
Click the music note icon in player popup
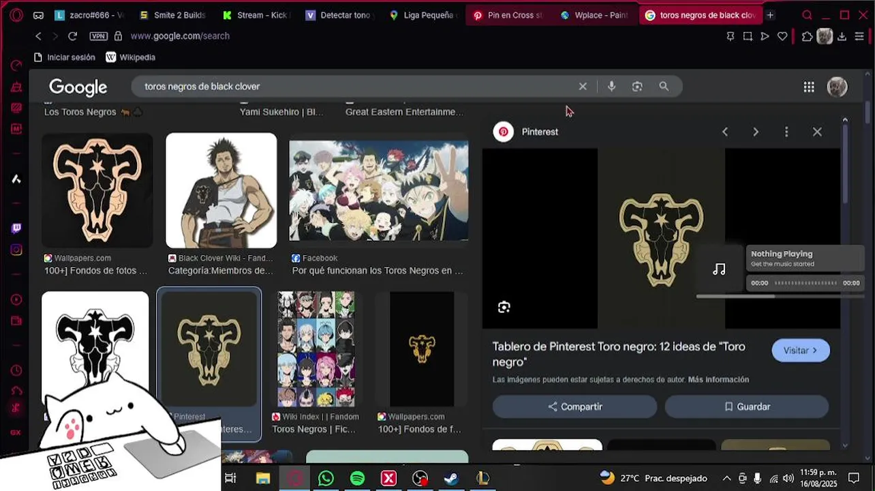pos(719,269)
